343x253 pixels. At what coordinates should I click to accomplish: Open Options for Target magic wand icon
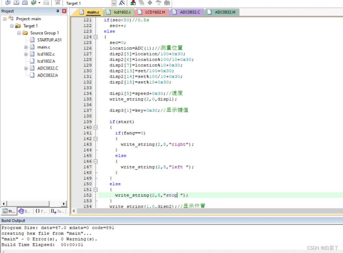pos(122,3)
